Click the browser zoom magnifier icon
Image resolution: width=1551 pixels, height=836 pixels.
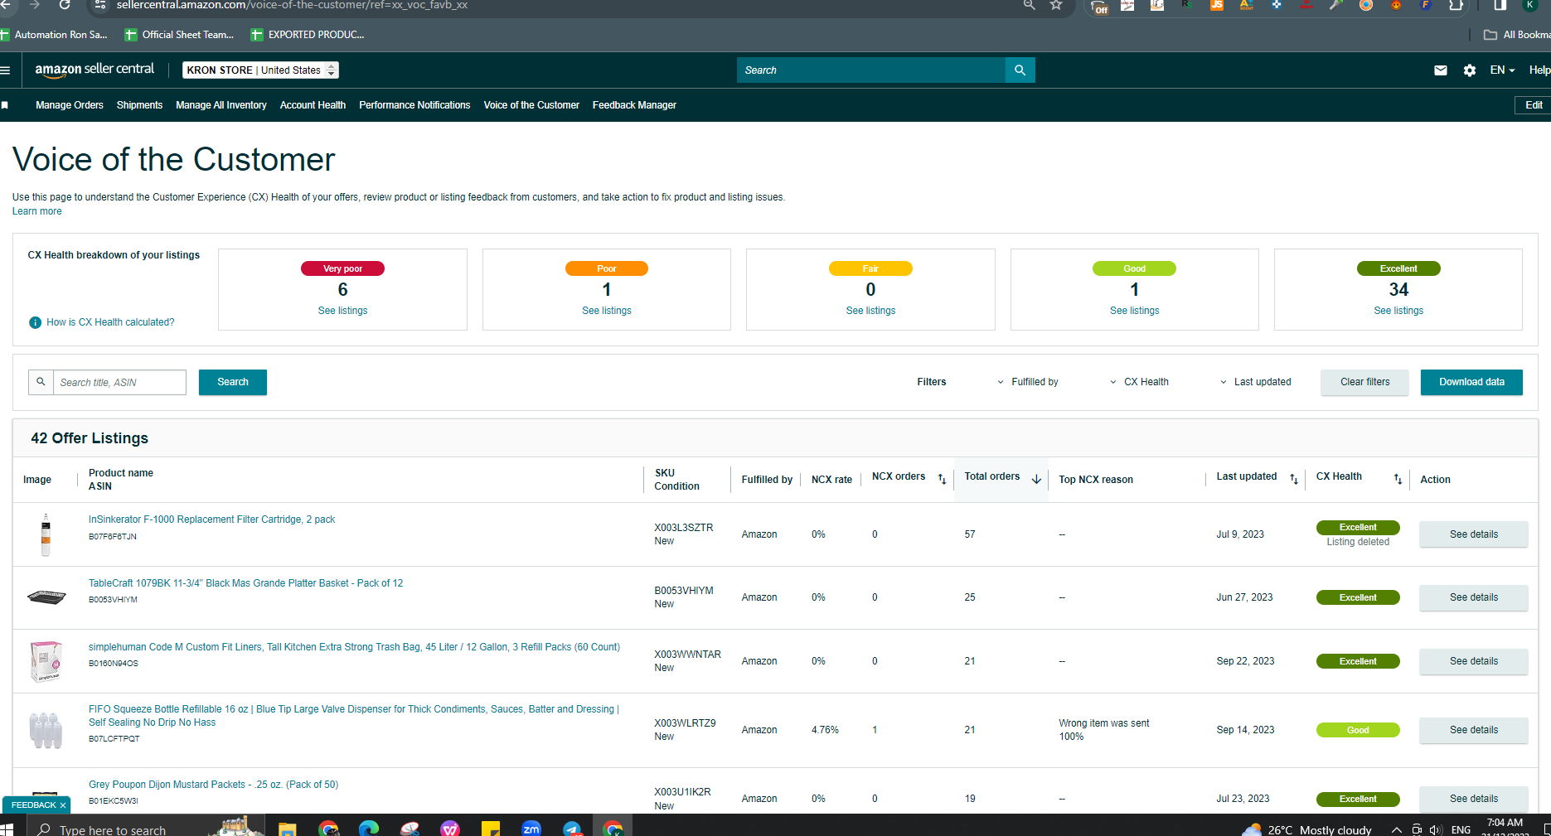coord(1029,5)
